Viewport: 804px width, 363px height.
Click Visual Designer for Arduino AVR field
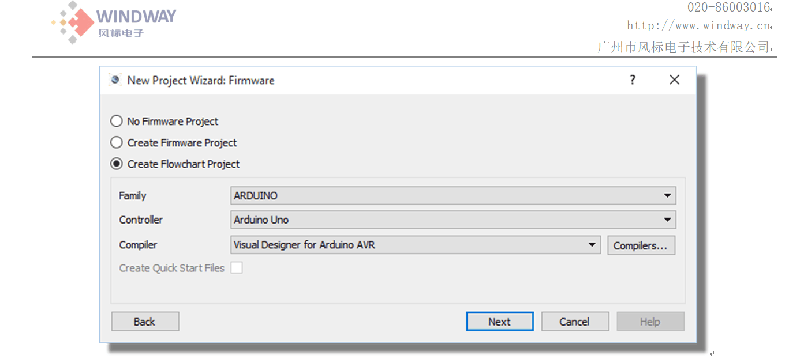pyautogui.click(x=416, y=245)
